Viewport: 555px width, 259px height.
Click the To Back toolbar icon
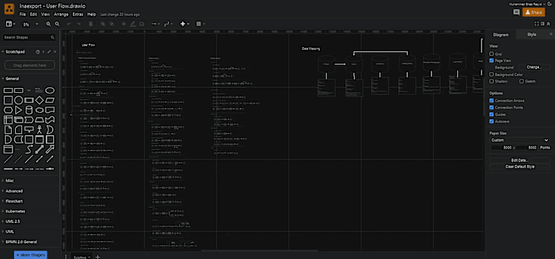pos(112,24)
